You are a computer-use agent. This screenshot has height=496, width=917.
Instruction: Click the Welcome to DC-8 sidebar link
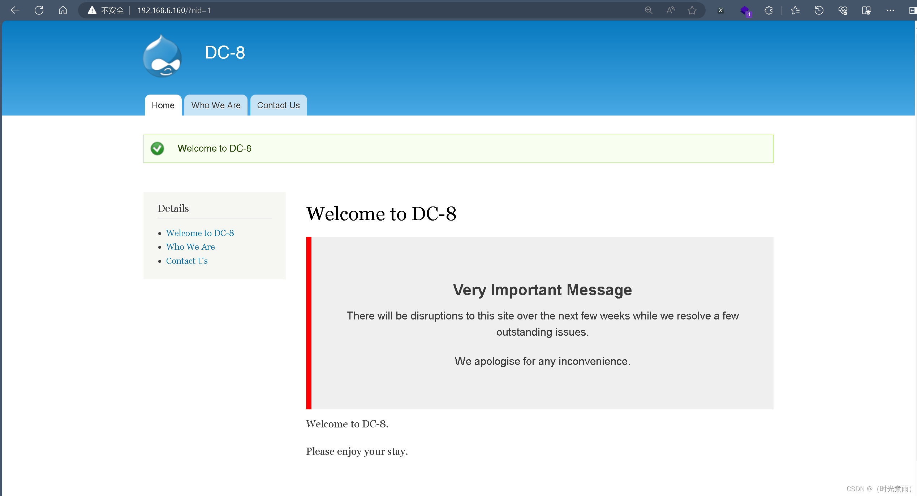(200, 233)
